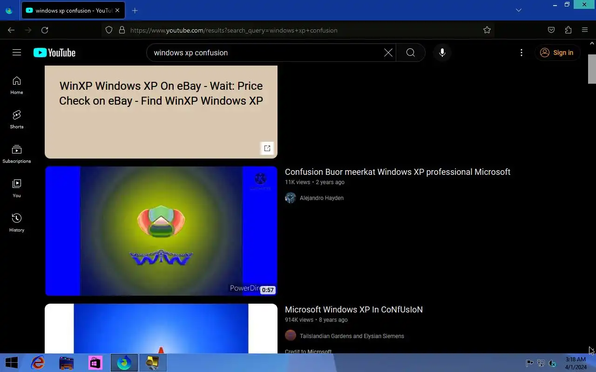Open Shorts from the sidebar
This screenshot has height=372, width=596.
pos(17,120)
